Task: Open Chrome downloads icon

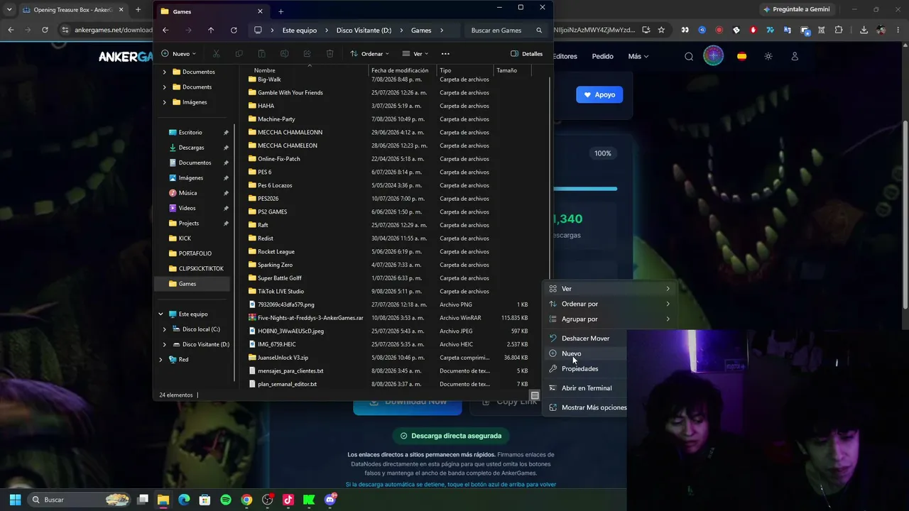Action: 864,30
